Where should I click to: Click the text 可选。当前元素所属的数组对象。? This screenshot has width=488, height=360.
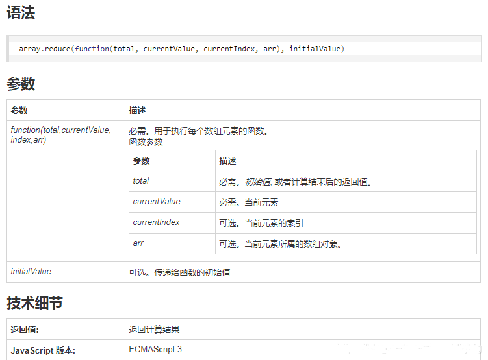(281, 244)
